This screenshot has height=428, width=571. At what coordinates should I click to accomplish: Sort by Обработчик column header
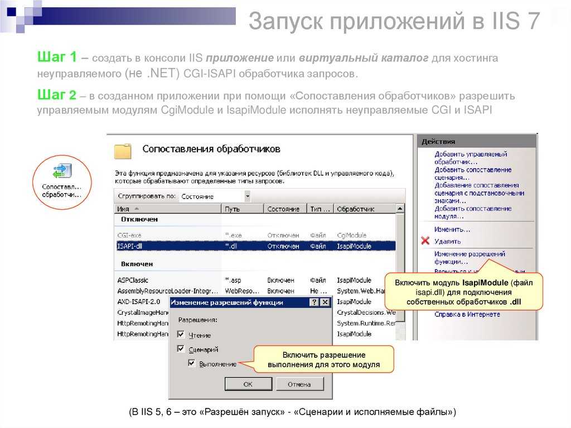pos(365,209)
